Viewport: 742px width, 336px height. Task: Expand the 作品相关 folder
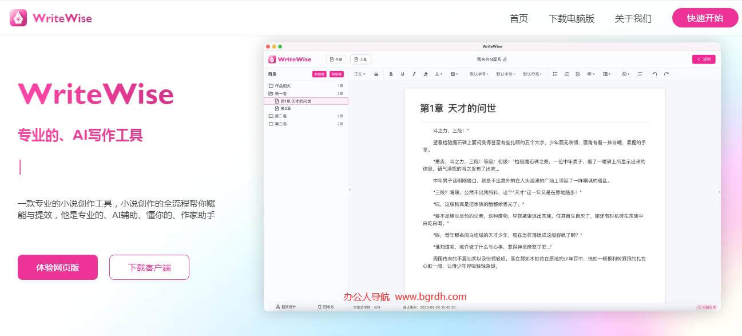tap(306, 85)
